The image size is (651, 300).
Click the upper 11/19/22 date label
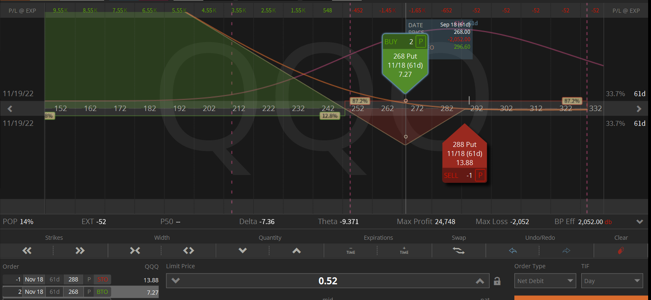[x=18, y=94]
